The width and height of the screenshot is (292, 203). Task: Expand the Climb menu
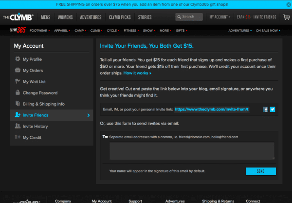click(x=96, y=30)
